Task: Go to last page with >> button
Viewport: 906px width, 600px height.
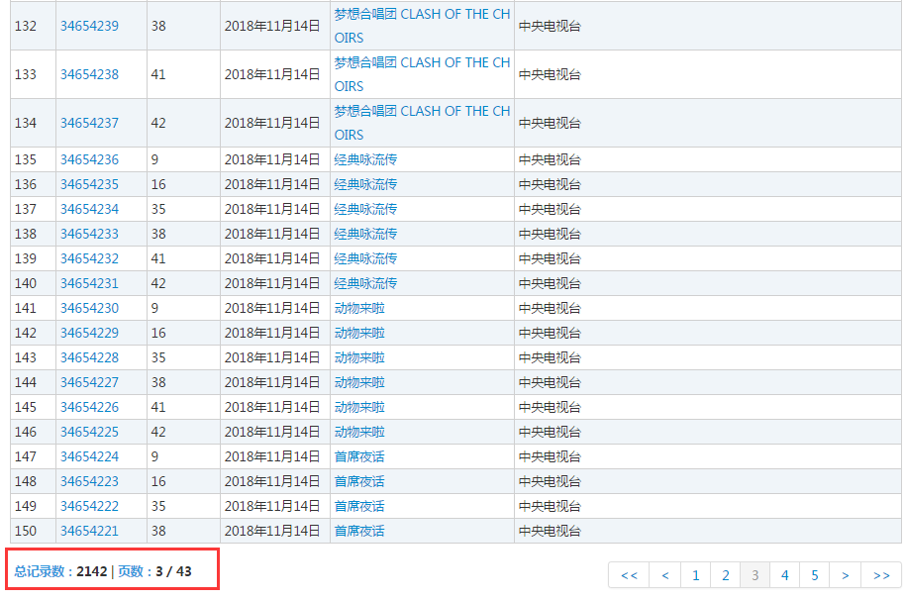Action: pyautogui.click(x=880, y=575)
